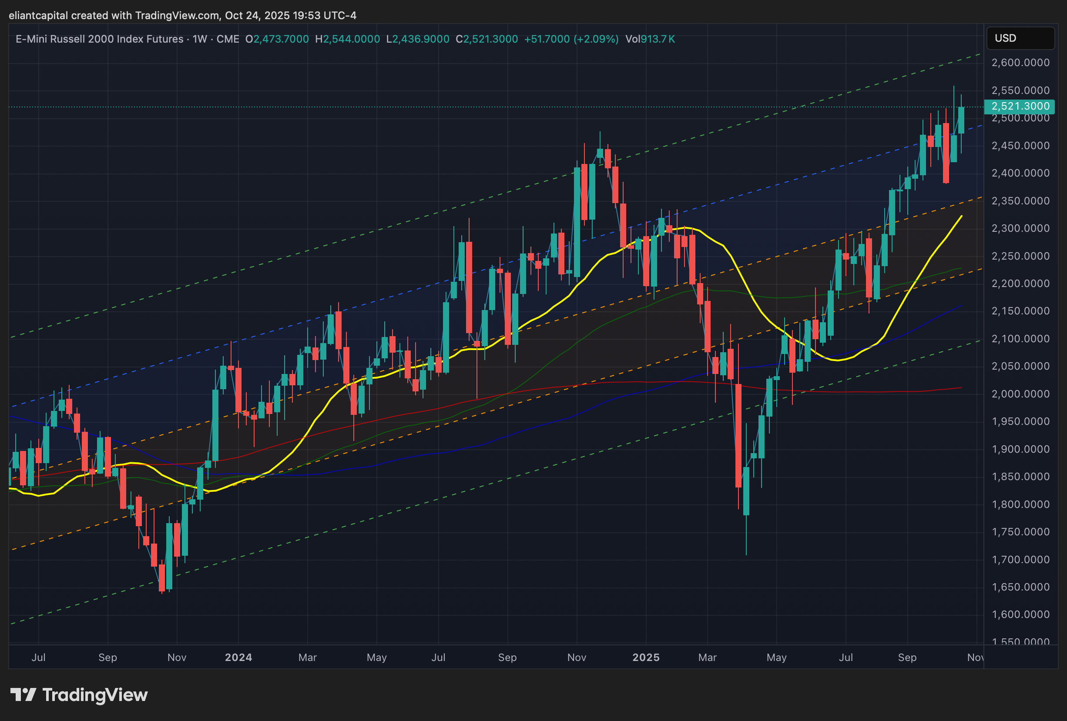Click the 1,650.0000 price scale label

1020,587
